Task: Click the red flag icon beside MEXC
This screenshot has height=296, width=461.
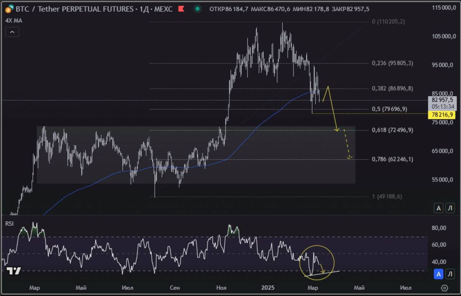Action: 181,9
